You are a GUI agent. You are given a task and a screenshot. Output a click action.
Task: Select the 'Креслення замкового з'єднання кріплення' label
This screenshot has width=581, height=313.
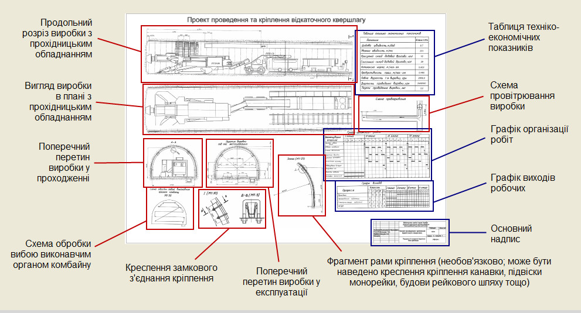171,273
